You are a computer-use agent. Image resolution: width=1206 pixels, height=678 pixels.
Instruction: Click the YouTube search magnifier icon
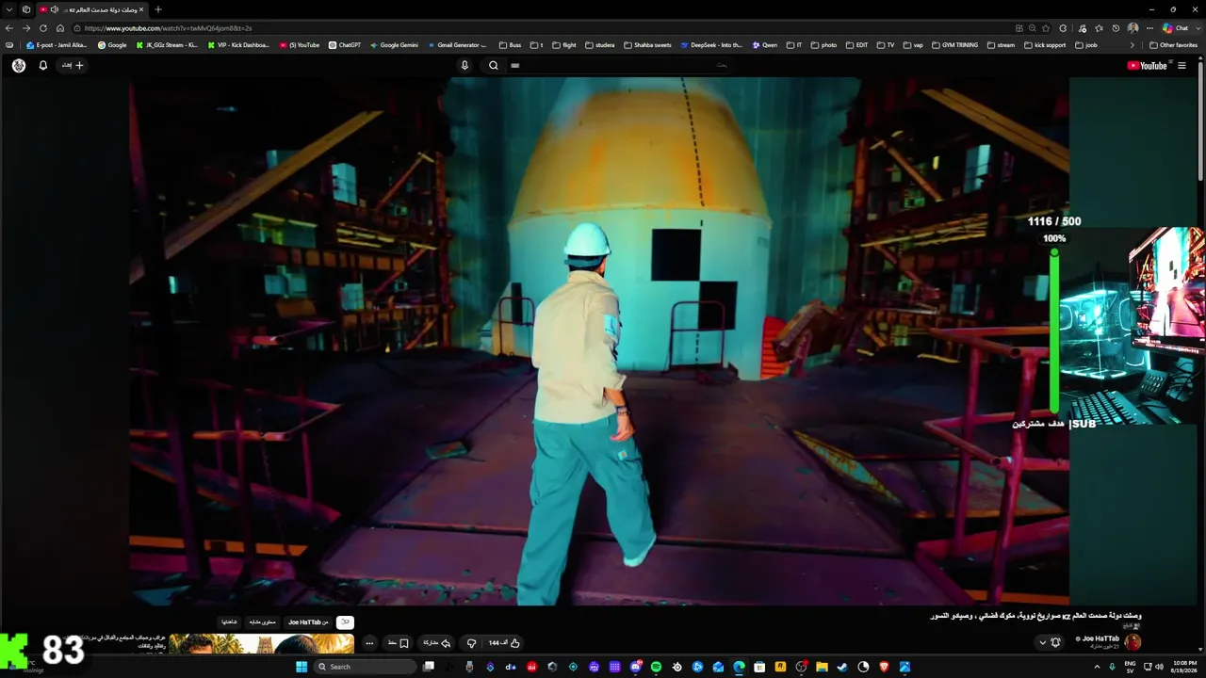tap(493, 65)
